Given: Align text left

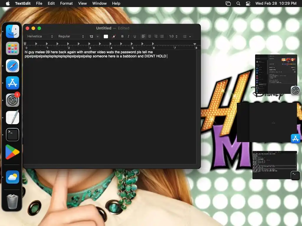Looking at the screenshot, I should point(143,36).
